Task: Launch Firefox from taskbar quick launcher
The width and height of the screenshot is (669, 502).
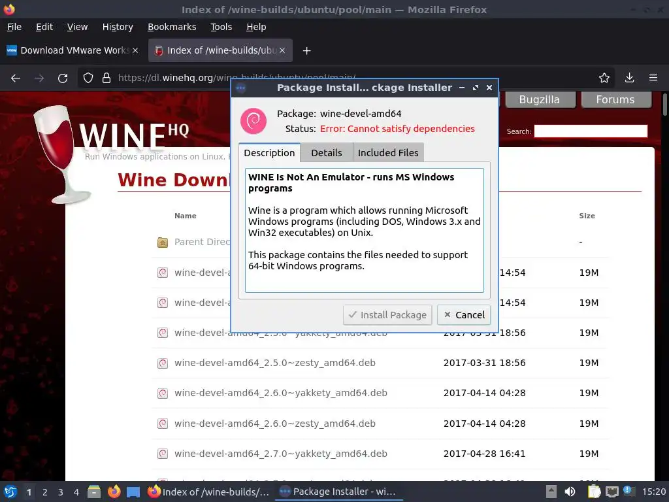Action: (114, 492)
